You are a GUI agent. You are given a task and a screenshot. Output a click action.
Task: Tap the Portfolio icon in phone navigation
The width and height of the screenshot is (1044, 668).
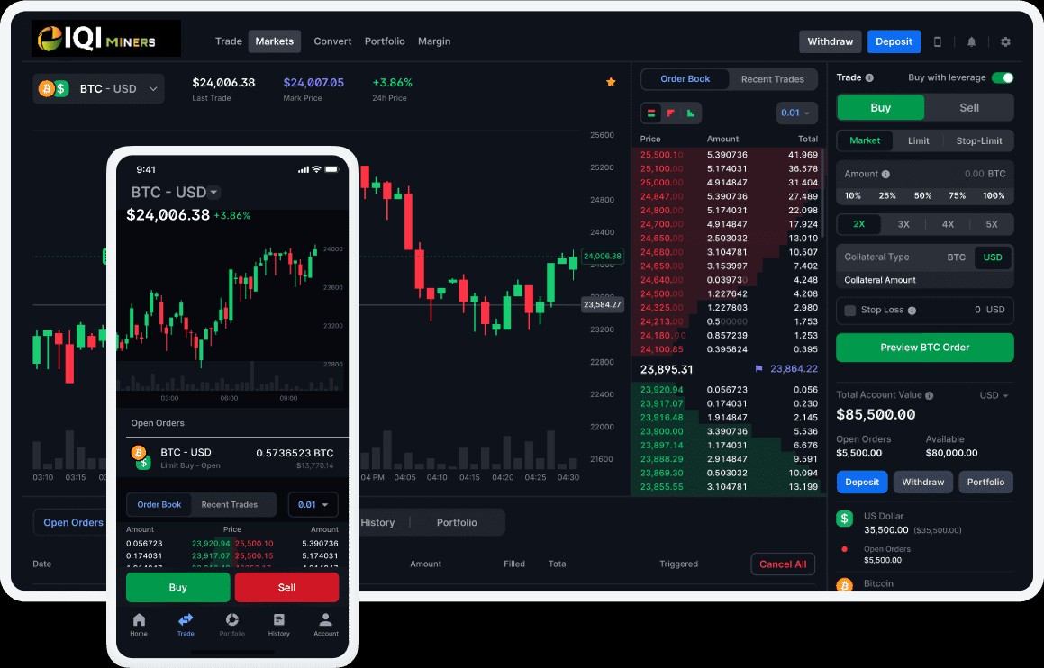coord(231,625)
